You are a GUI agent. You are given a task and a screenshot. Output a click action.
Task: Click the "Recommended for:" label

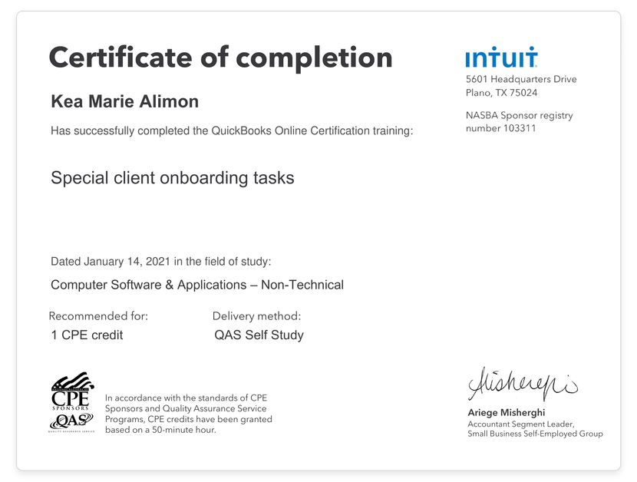98,315
